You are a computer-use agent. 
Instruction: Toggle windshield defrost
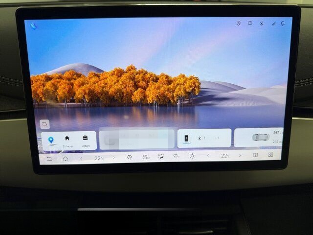176,157
